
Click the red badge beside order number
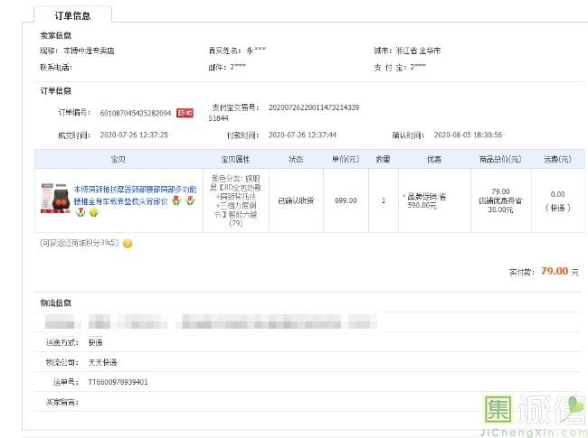(185, 113)
